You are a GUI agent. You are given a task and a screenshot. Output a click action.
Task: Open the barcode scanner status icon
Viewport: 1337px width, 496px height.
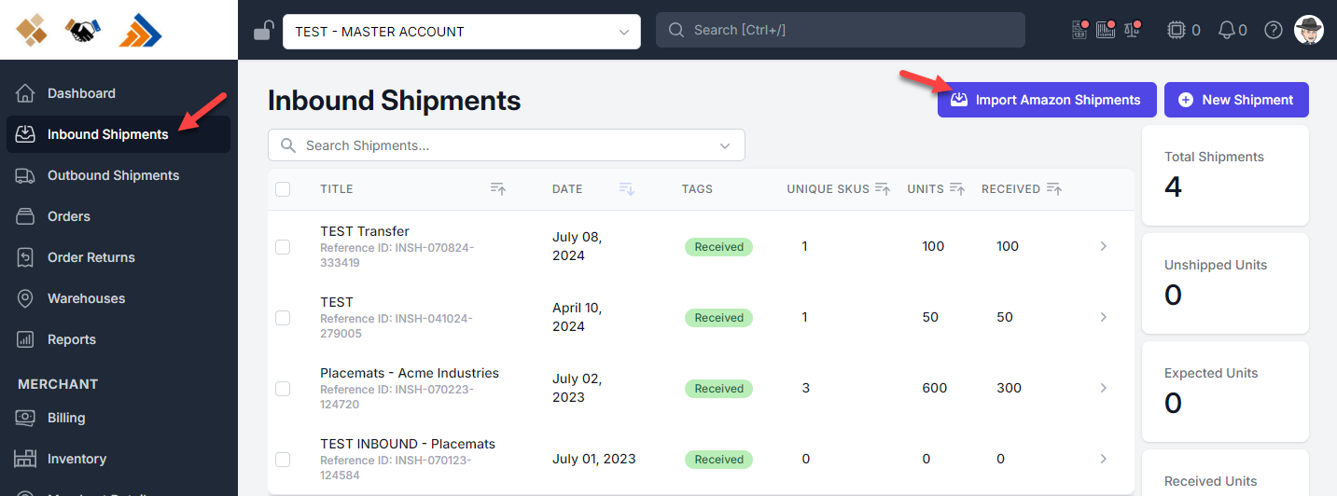click(1107, 30)
